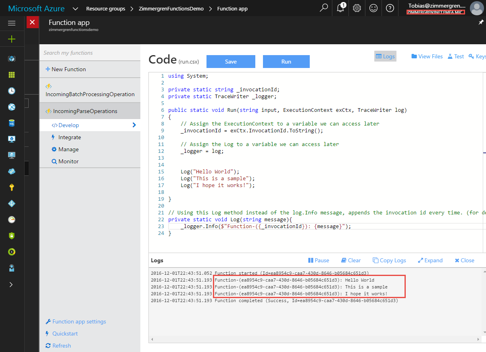This screenshot has width=486, height=352.
Task: Click Tobias@zimmergren account name
Action: point(436,6)
